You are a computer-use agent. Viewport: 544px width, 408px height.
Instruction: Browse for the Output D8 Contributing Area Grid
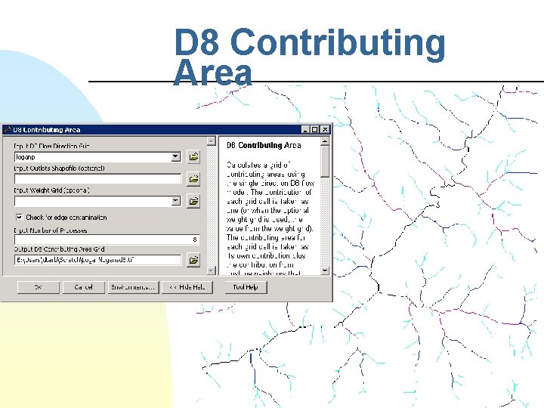coord(193,260)
